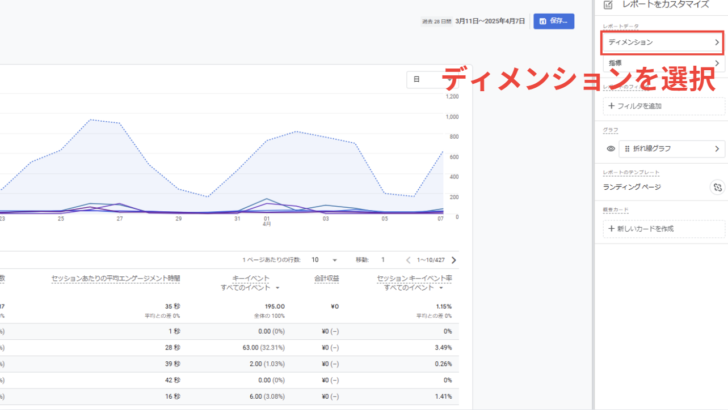Expand the 折れ線グラフ chart options
Image resolution: width=728 pixels, height=410 pixels.
672,148
